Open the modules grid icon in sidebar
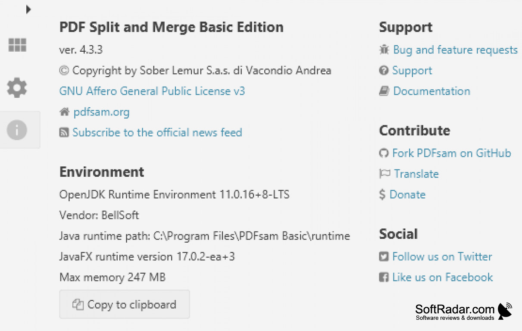The image size is (522, 331). coord(17,45)
